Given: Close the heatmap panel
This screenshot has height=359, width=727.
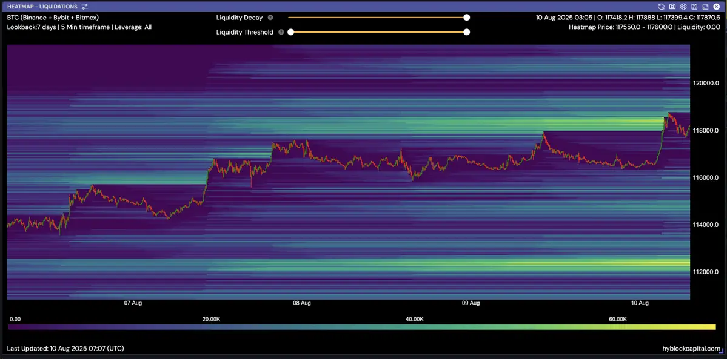Looking at the screenshot, I should point(716,7).
